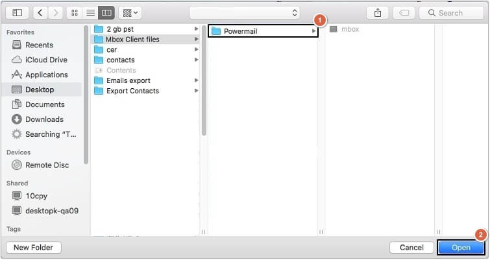Screen dimensions: 490x260
Task: Click the desktopk-qa09 monitor icon
Action: [x=17, y=210]
